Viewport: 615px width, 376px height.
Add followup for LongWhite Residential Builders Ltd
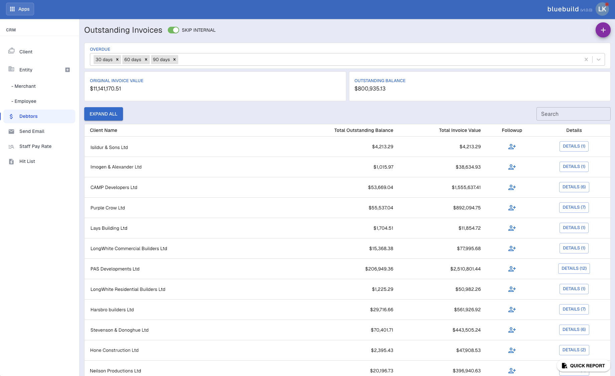tap(512, 289)
